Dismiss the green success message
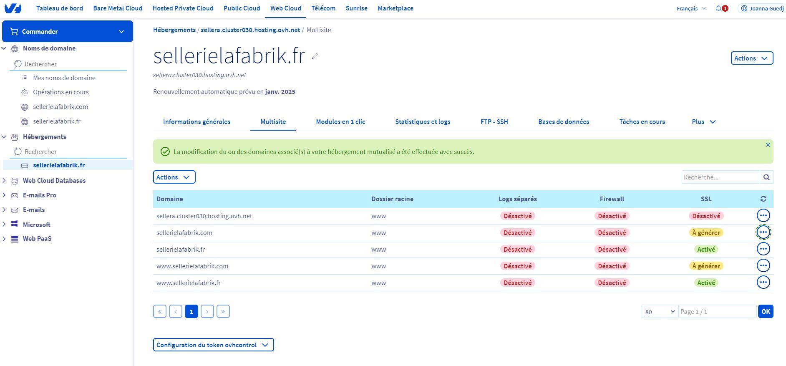 (768, 145)
